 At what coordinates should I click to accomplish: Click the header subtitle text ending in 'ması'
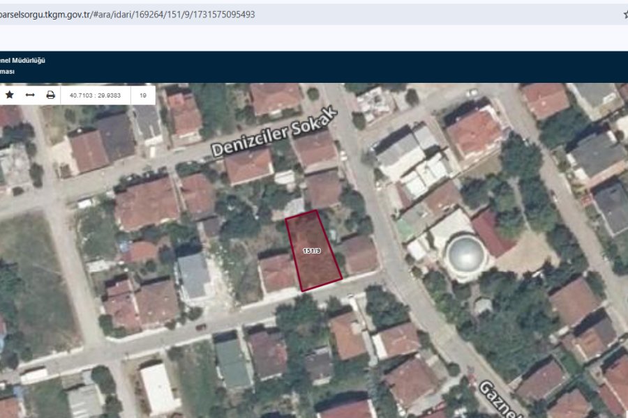coord(8,71)
